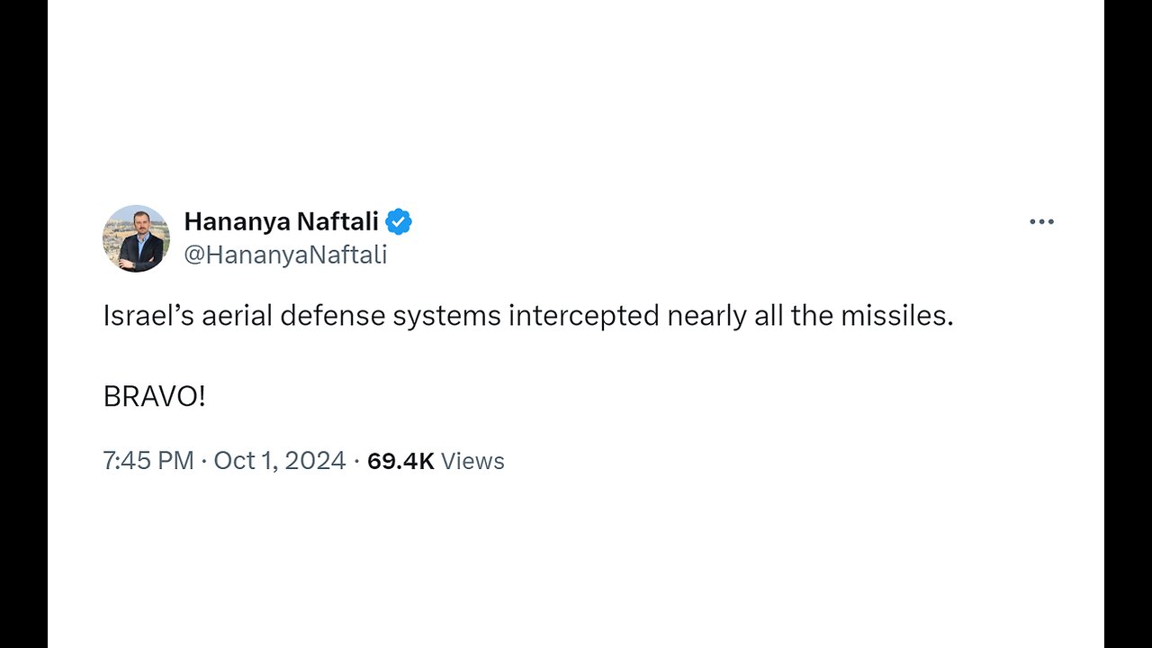Click the 7:45 PM timestamp
The image size is (1152, 648).
148,461
